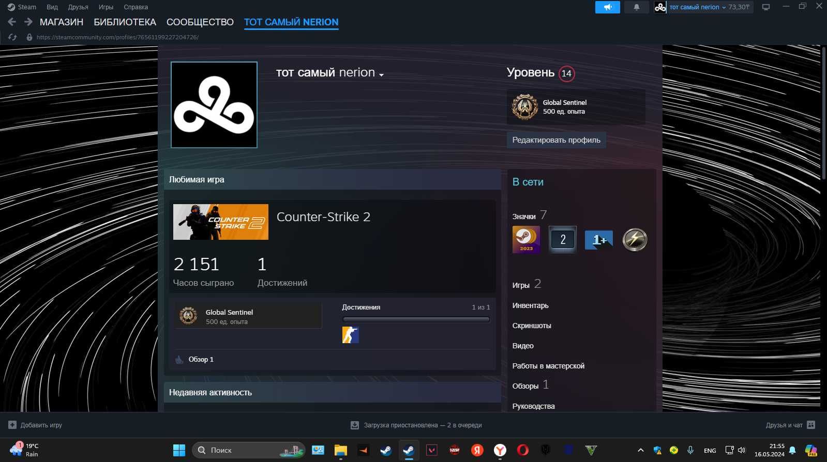
Task: Open the '1+' game collector badge
Action: 598,239
